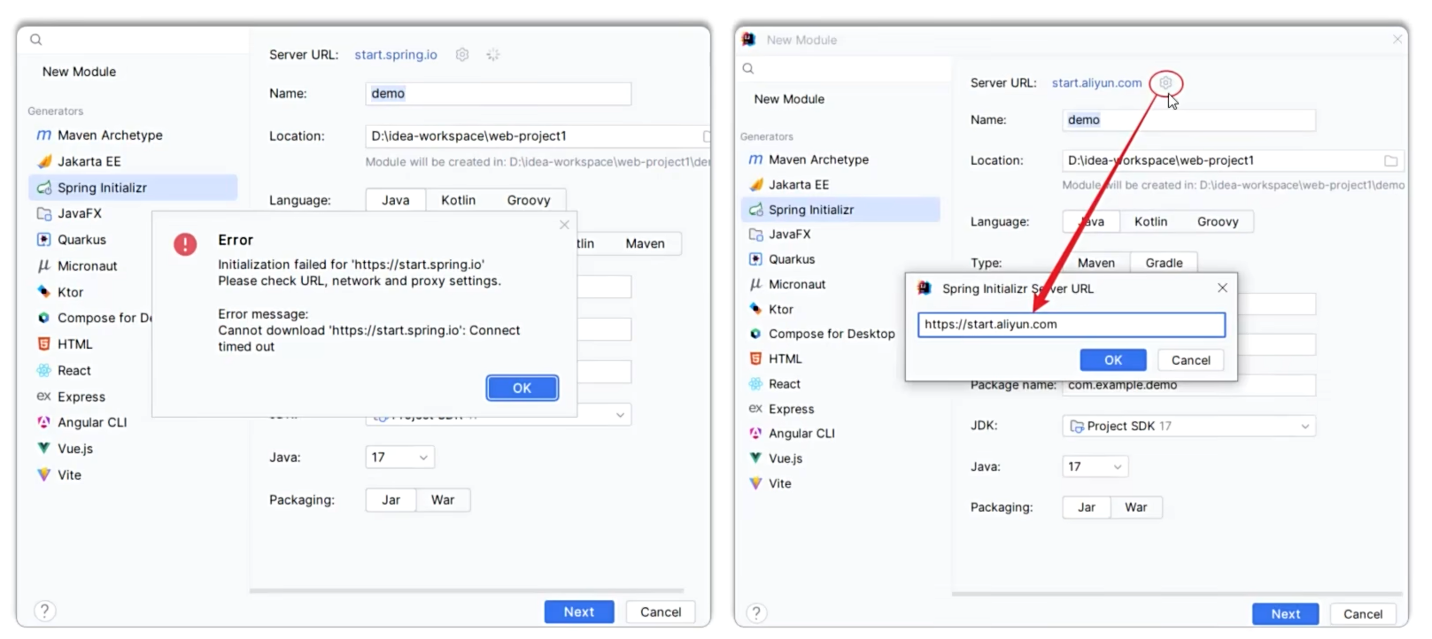
Task: Select Micronaut generator in right window
Action: coord(840,284)
